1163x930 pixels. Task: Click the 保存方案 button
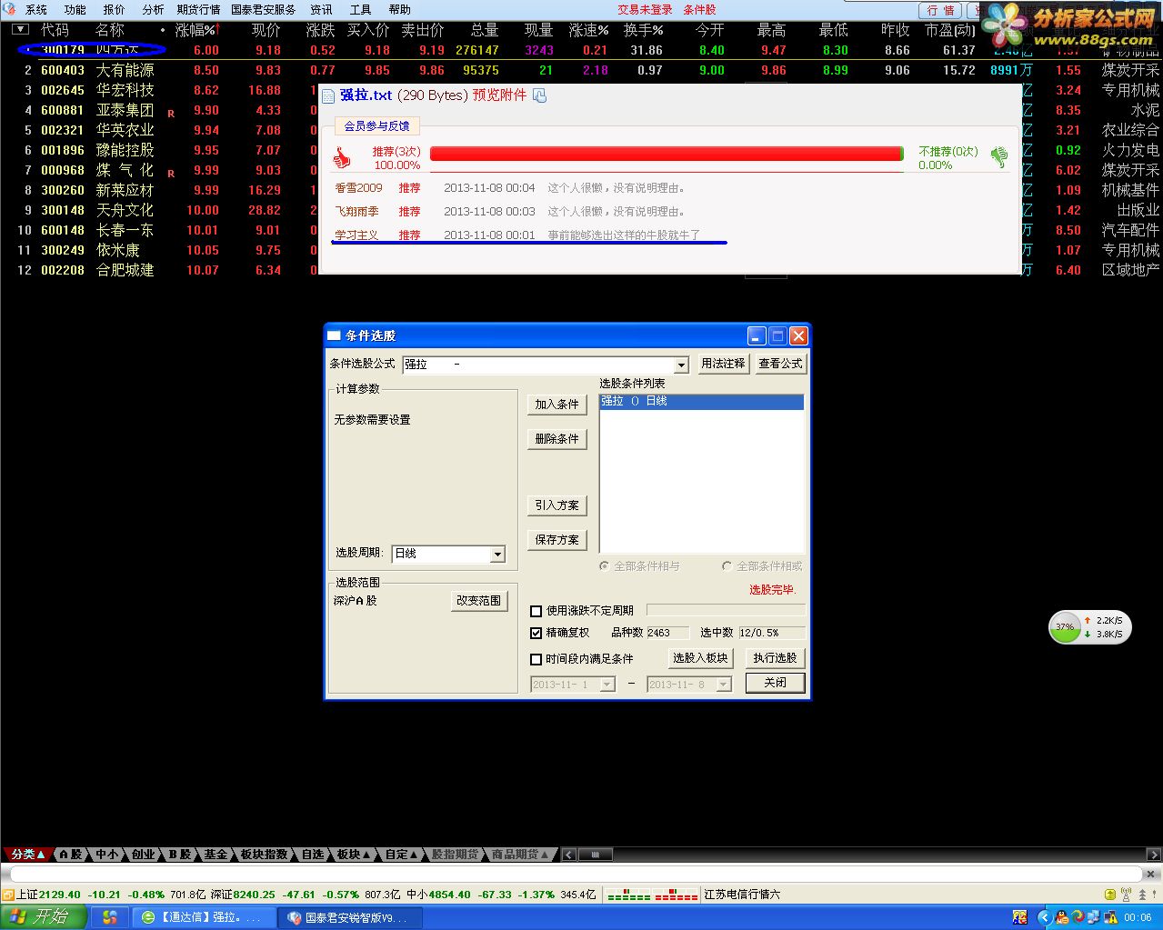pyautogui.click(x=557, y=540)
